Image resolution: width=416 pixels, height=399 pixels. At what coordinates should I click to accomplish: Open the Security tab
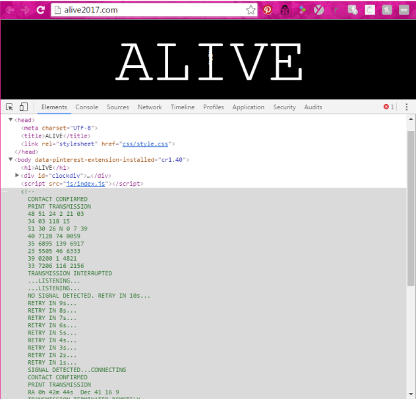click(x=284, y=107)
